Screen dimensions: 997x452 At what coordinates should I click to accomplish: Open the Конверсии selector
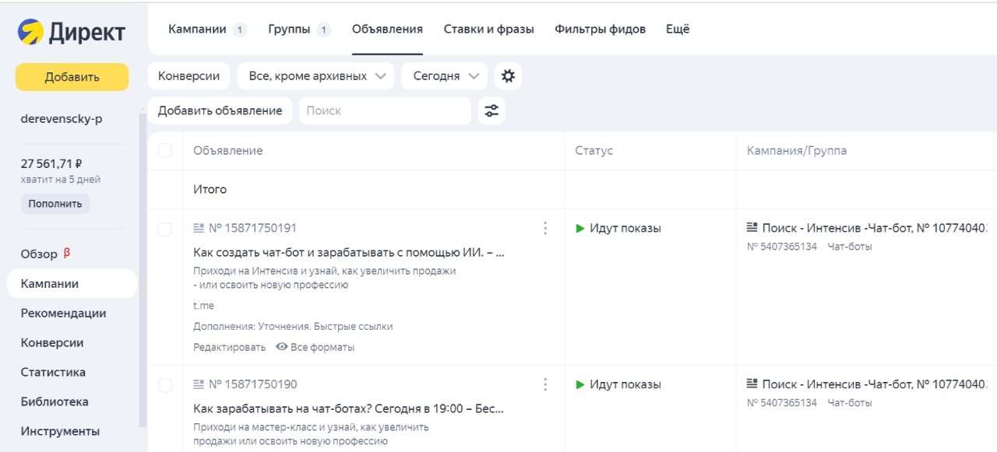click(188, 76)
